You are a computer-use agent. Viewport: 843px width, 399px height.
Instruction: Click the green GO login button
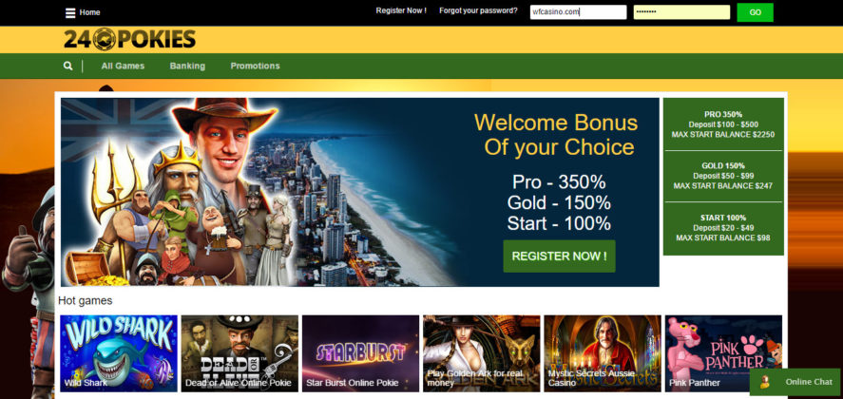[755, 12]
